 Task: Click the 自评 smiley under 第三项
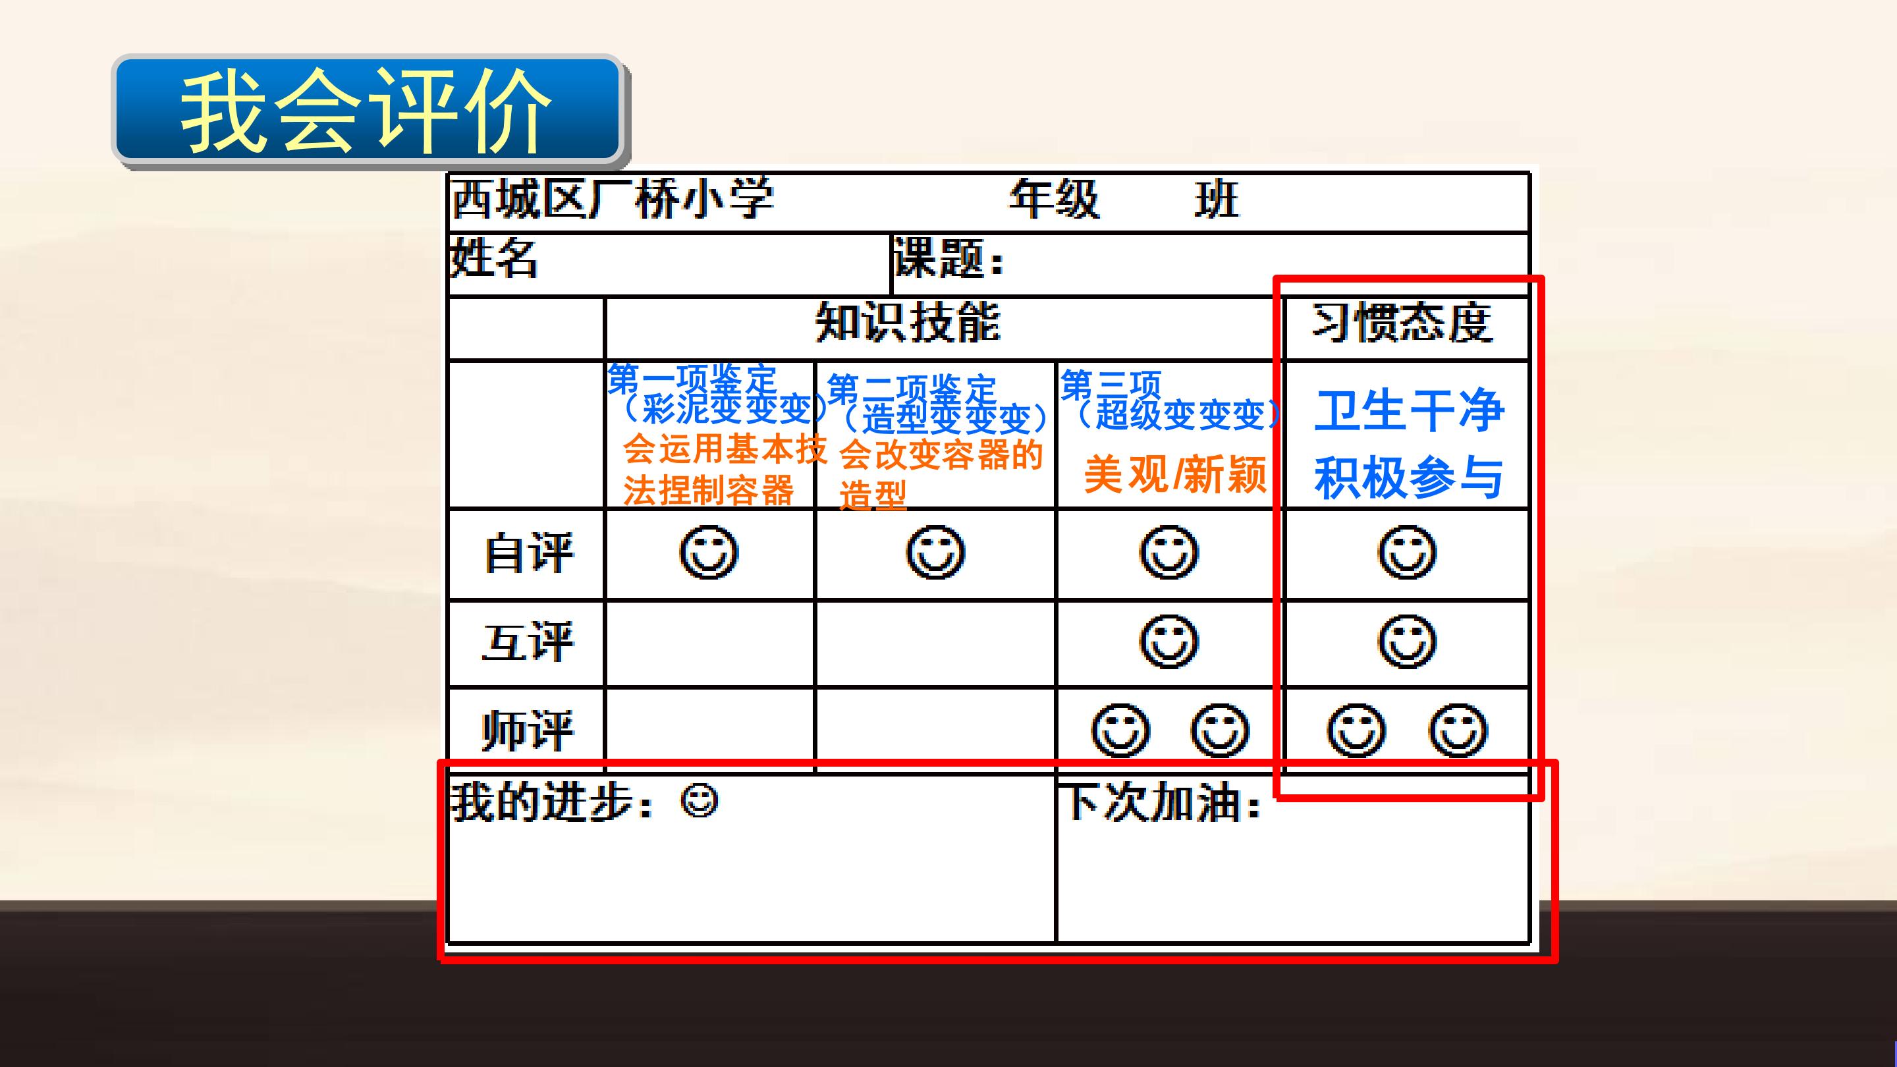[1168, 553]
